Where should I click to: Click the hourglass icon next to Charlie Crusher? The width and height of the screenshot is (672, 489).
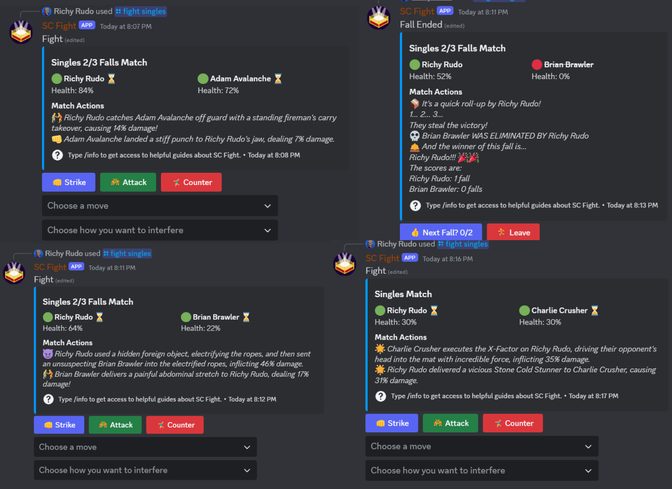[x=595, y=310]
